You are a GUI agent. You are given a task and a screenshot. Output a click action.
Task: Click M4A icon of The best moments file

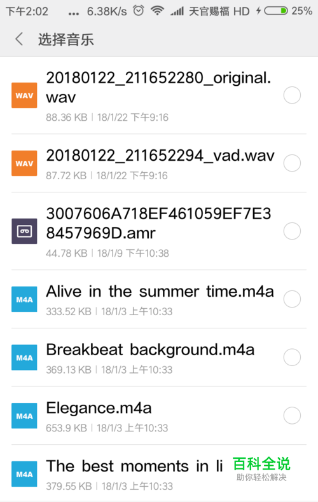coord(24,474)
